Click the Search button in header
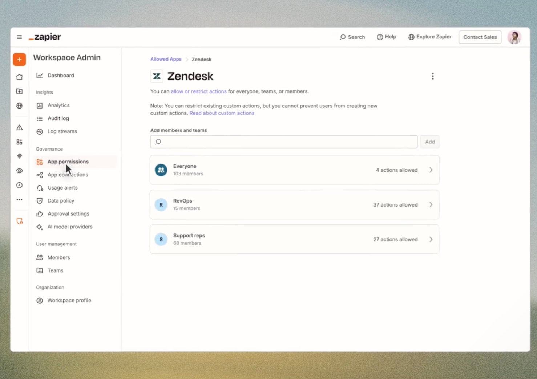 [352, 37]
